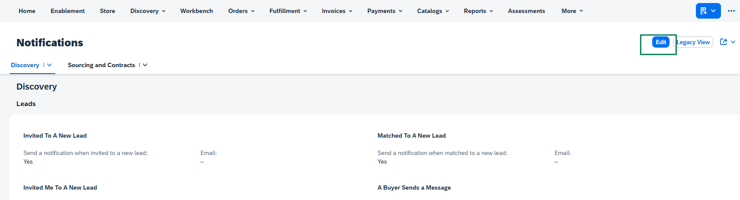Go to the Home menu item
The height and width of the screenshot is (200, 740).
pos(27,11)
